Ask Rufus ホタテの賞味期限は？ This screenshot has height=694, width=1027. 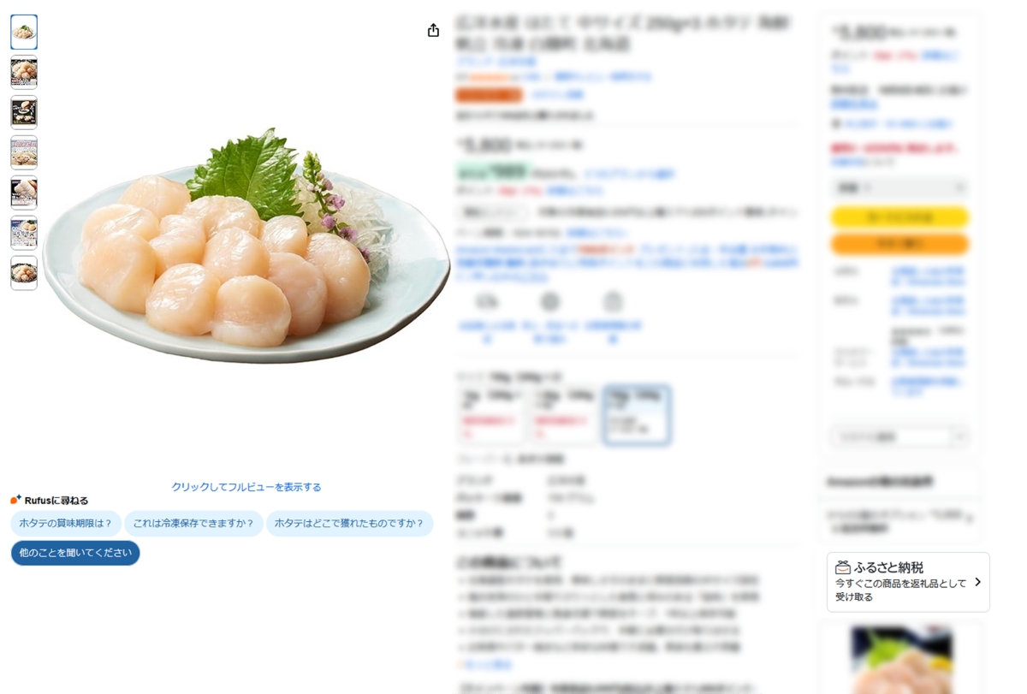point(66,524)
